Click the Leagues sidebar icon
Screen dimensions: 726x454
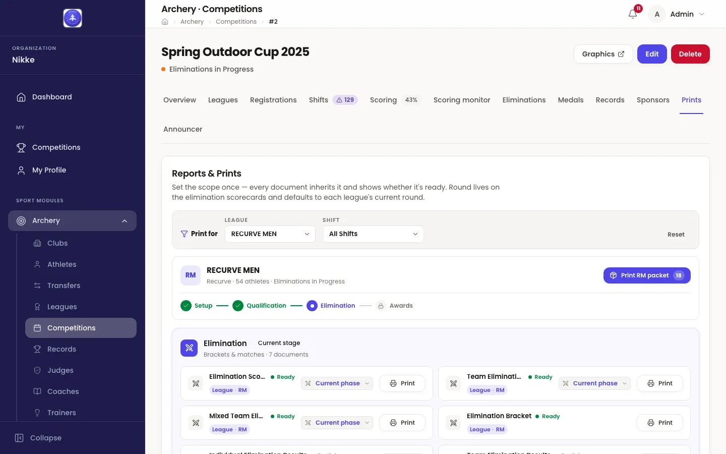click(37, 307)
